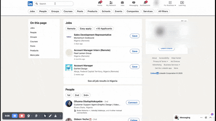The height and width of the screenshot is (121, 216).
Task: Select the Events search filter tab
Action: click(x=119, y=11)
